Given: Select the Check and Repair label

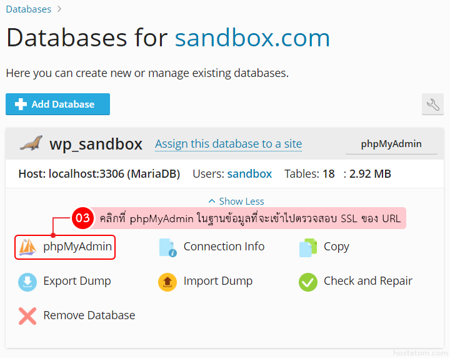Looking at the screenshot, I should tap(367, 282).
